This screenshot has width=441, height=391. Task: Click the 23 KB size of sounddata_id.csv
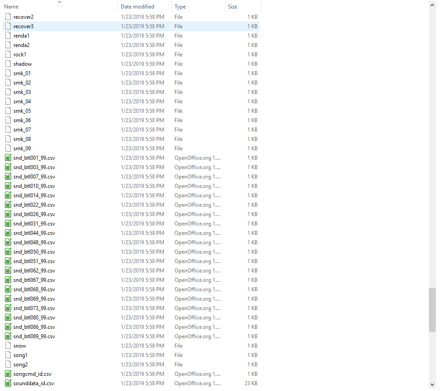pyautogui.click(x=251, y=383)
